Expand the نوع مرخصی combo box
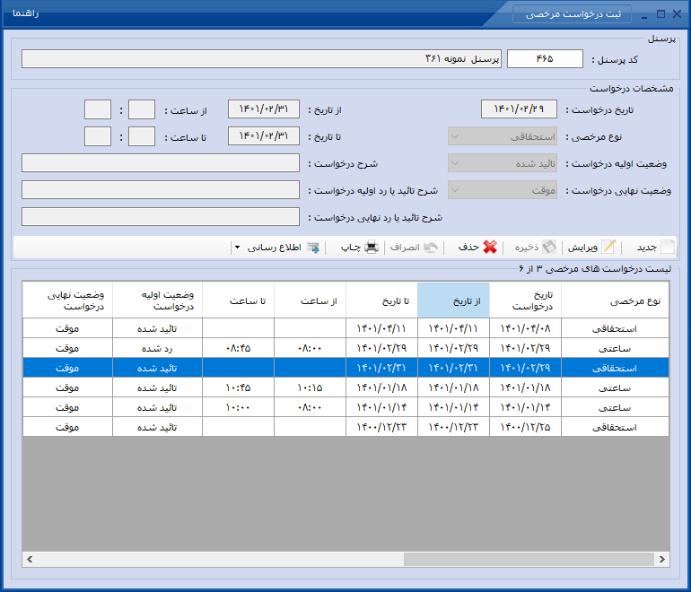The image size is (691, 592). click(x=456, y=136)
